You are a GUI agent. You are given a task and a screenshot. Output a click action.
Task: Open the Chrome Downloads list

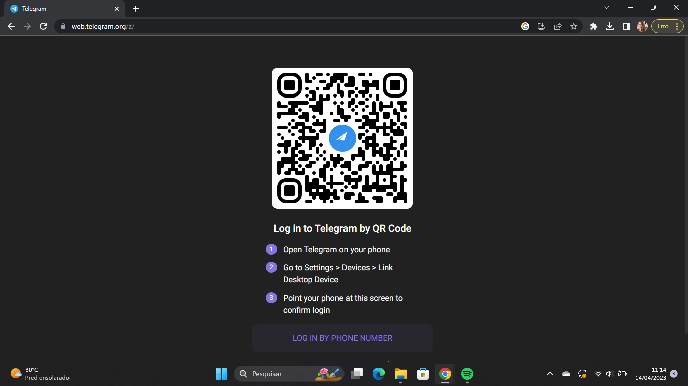point(610,26)
